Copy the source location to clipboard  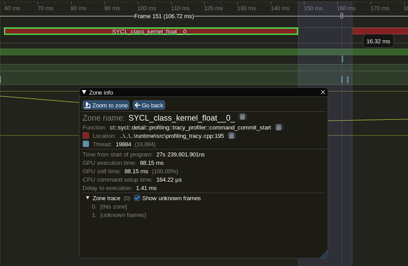tap(231, 136)
